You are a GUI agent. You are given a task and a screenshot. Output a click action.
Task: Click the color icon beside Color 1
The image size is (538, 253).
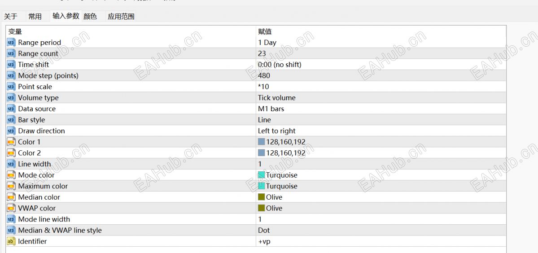[x=11, y=142]
